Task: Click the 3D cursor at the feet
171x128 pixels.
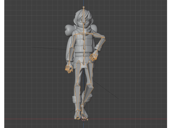Action: click(x=83, y=119)
